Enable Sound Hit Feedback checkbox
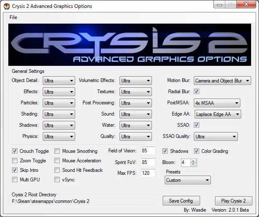Image resolution: width=259 pixels, height=217 pixels. [x=57, y=170]
